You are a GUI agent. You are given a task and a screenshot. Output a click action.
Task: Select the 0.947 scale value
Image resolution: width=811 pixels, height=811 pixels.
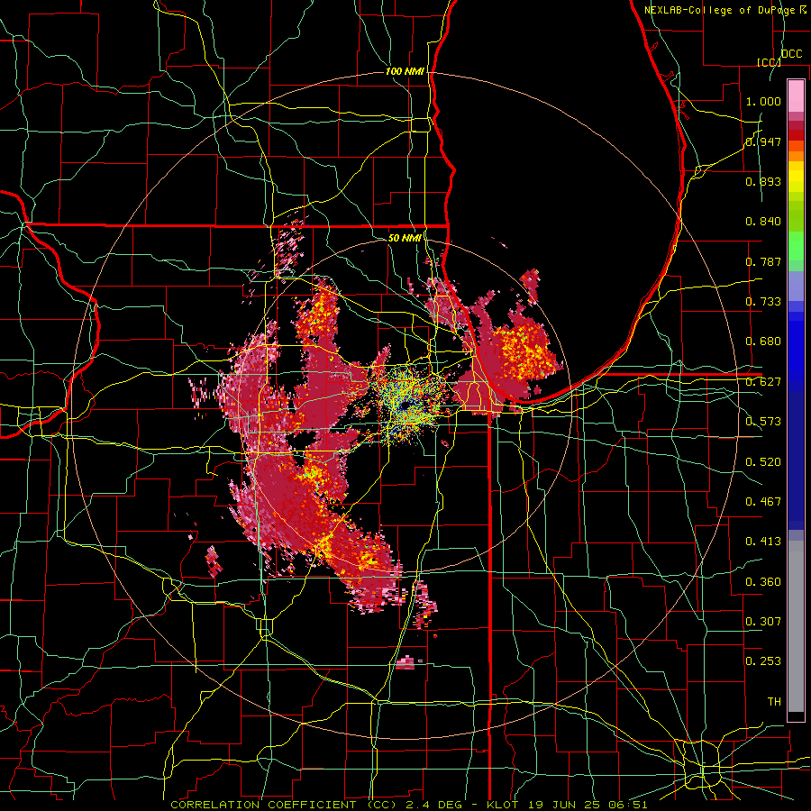[x=763, y=141]
